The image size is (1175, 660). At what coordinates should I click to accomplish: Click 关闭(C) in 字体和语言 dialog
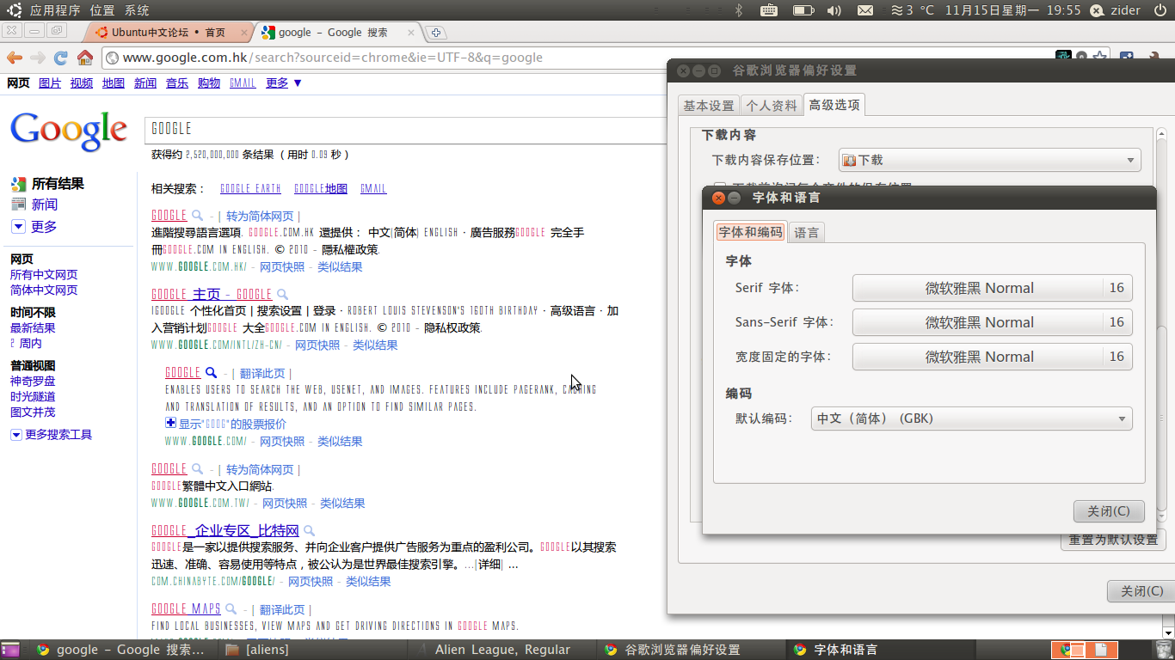(1109, 511)
